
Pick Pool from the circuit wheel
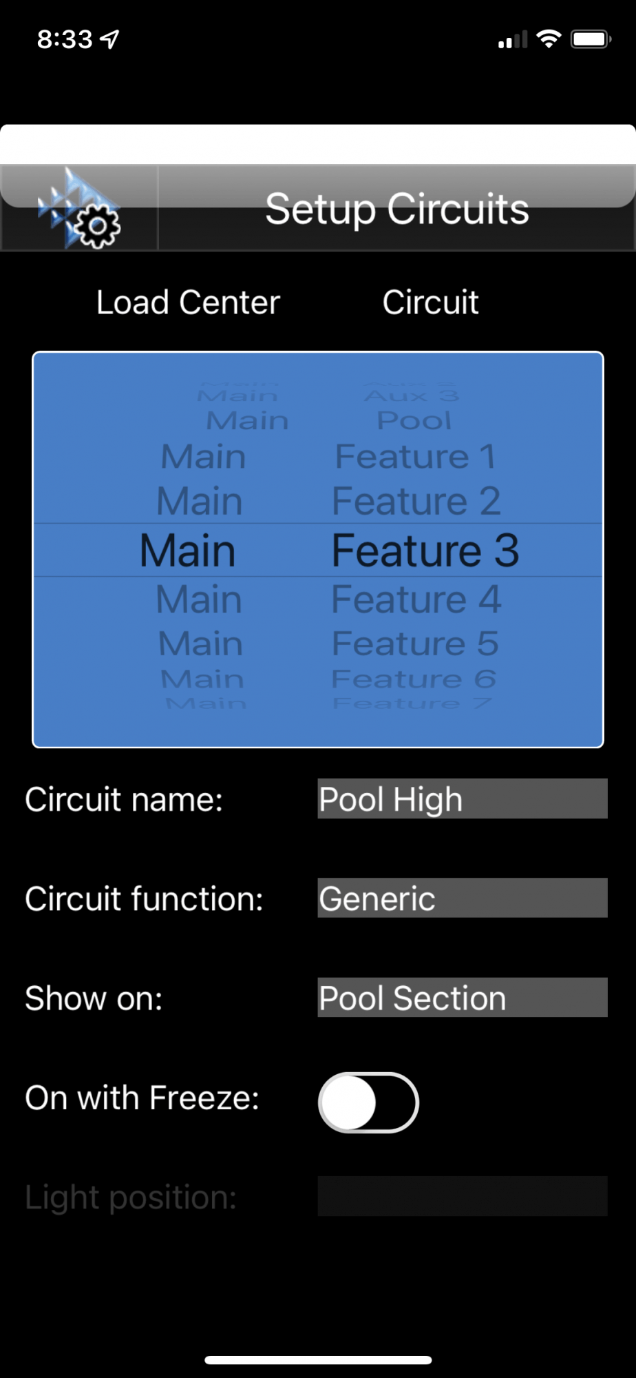pos(414,420)
